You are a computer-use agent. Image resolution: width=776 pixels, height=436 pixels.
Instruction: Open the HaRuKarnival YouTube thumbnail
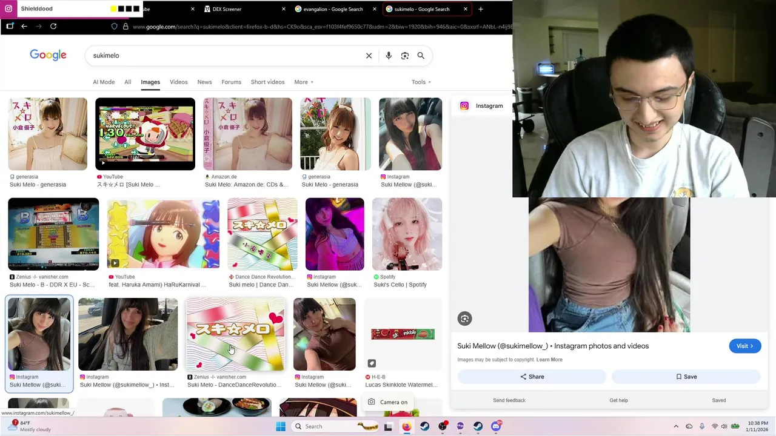pyautogui.click(x=163, y=234)
